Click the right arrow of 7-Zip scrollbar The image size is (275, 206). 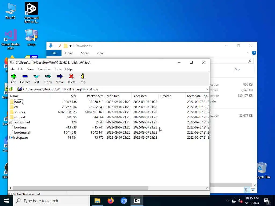(x=207, y=188)
